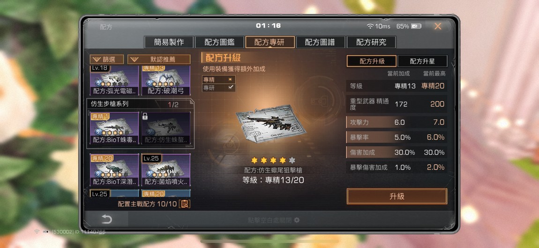539x248 pixels.
Task: Click the 升級 upgrade button
Action: coord(397,196)
